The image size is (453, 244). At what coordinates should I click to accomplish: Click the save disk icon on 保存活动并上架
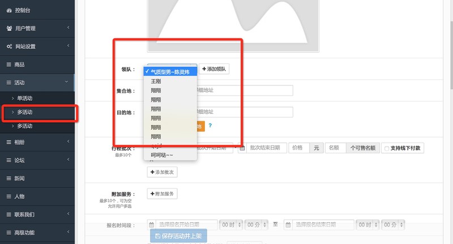click(158, 236)
